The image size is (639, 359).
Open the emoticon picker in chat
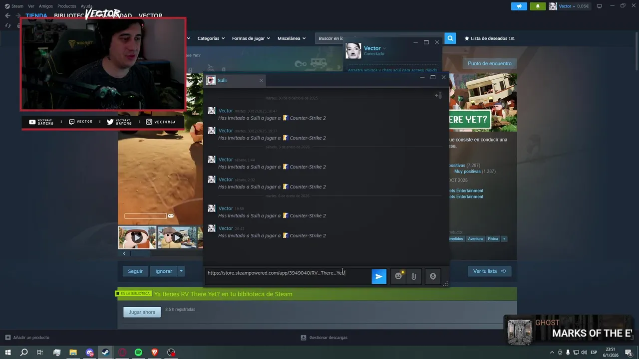point(398,276)
